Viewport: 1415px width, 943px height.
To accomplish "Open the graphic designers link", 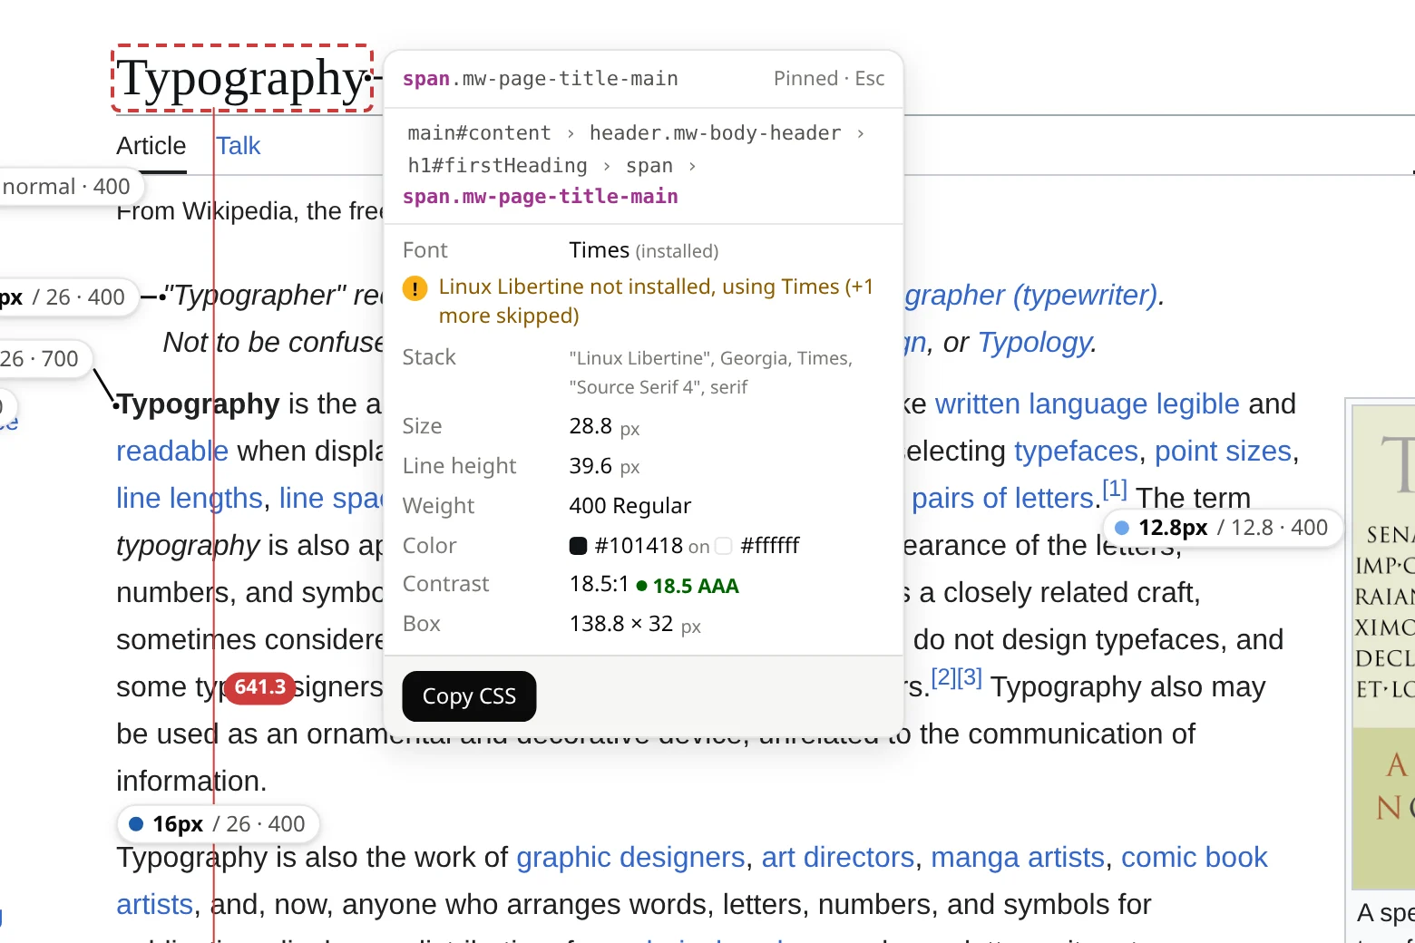I will (x=630, y=857).
